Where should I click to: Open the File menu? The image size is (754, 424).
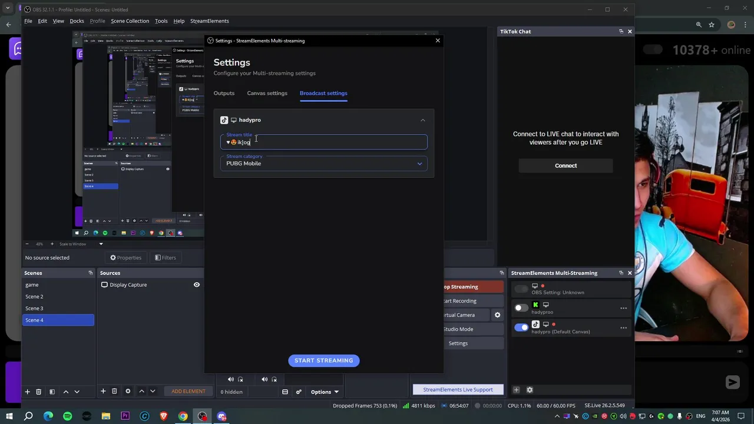pyautogui.click(x=28, y=21)
